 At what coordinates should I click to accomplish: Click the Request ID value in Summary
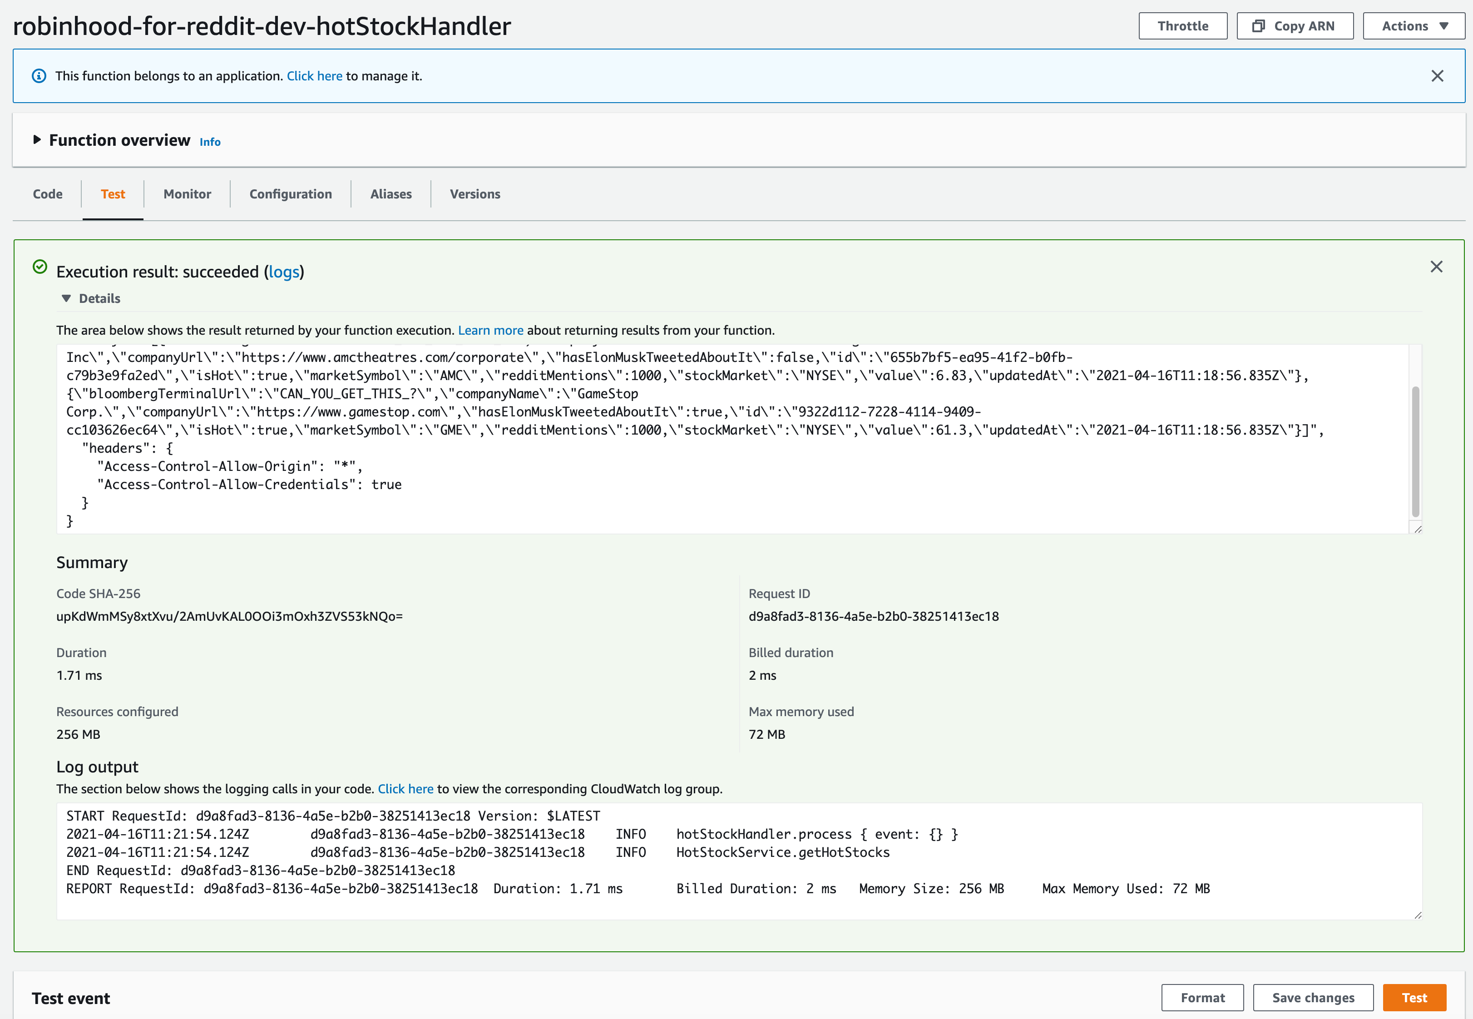point(874,616)
